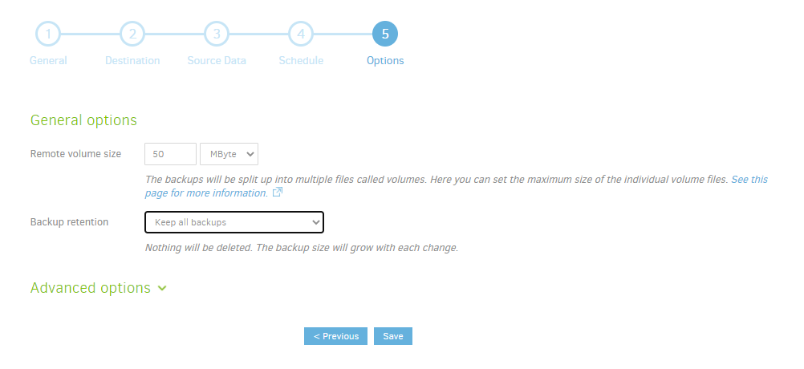This screenshot has width=804, height=369.
Task: Open the Source Data step label
Action: point(217,61)
